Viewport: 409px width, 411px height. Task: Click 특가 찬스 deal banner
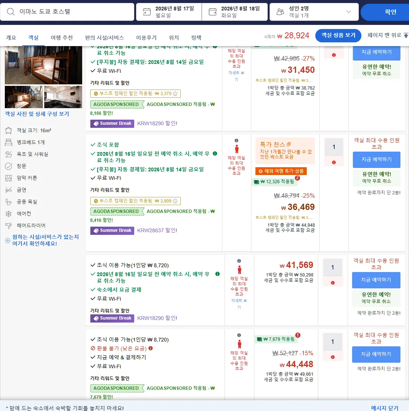(x=285, y=151)
